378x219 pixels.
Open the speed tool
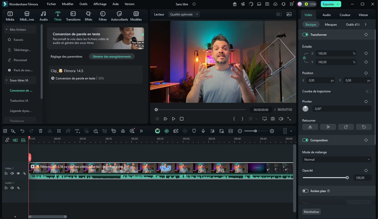coord(96,131)
